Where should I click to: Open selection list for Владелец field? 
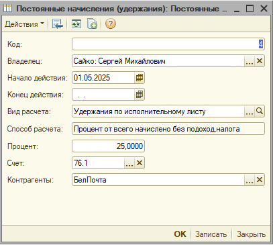click(250, 61)
